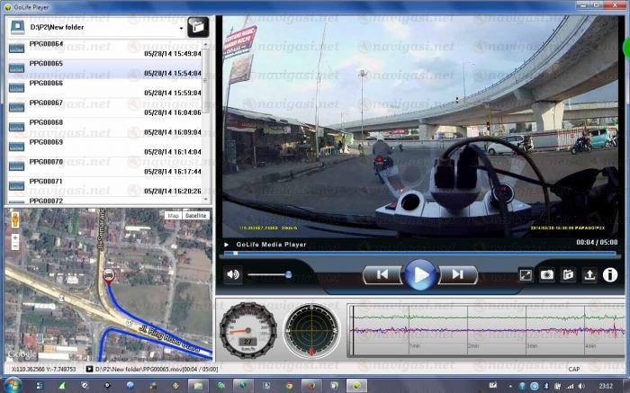Switch the map to Satellite view
Screen dimensions: 630x393
(195, 216)
